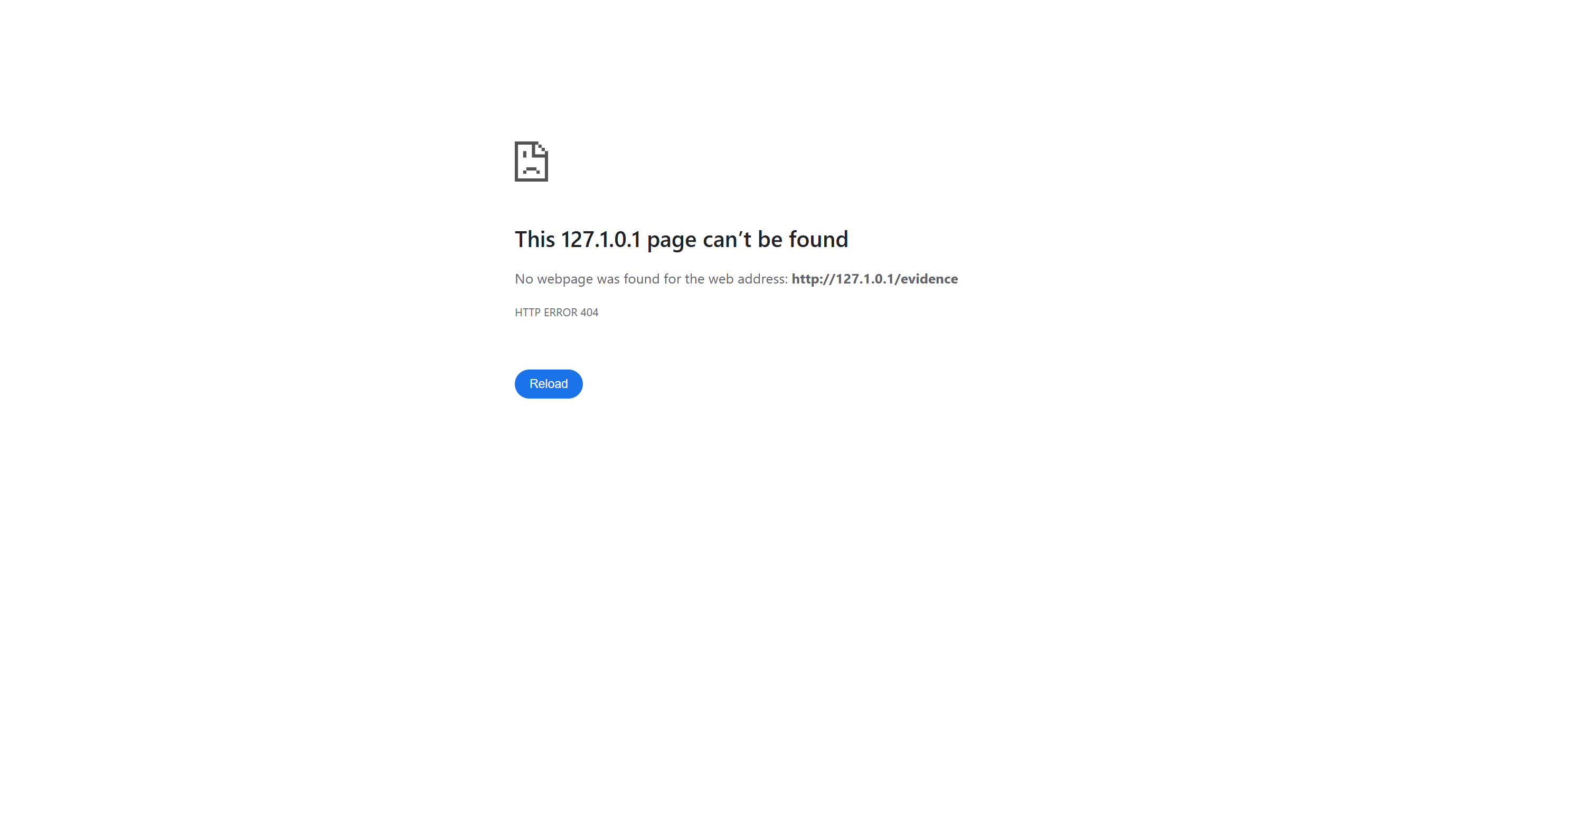Click "web address:" in the description text
Viewport: 1584px width, 823px height.
[x=748, y=279]
